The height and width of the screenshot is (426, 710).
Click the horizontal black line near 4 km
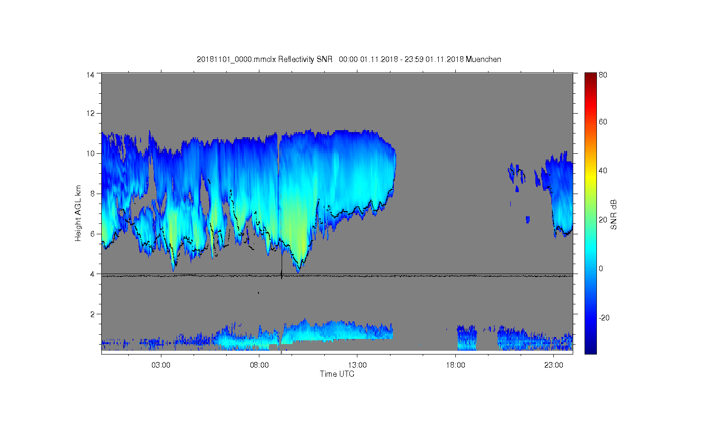(x=337, y=275)
